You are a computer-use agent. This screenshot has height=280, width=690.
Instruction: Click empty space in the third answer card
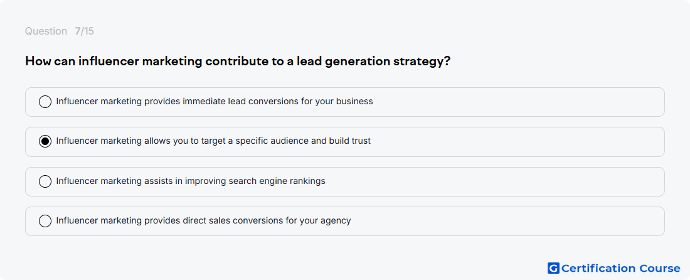tap(496, 181)
